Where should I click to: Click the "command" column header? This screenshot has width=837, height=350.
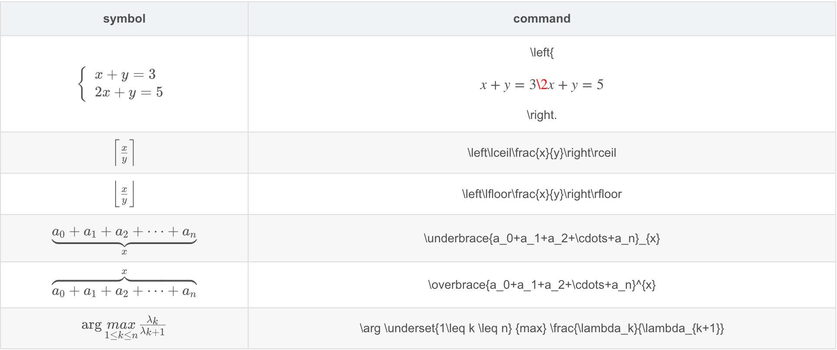click(541, 19)
